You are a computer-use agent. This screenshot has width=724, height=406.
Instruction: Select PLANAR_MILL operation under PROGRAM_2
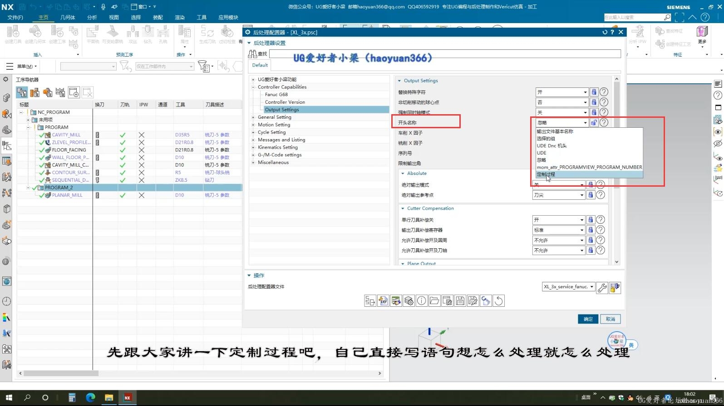(x=67, y=195)
